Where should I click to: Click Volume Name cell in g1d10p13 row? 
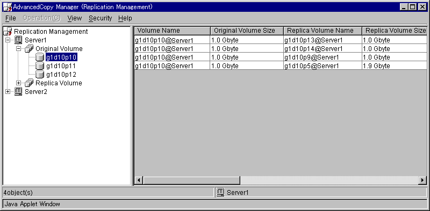[x=172, y=40]
